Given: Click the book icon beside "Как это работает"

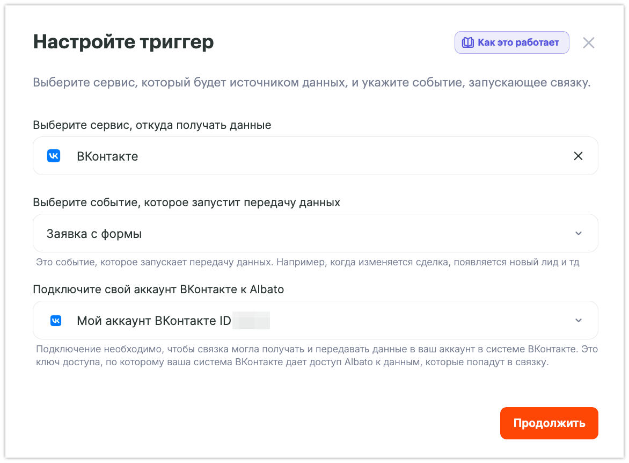Looking at the screenshot, I should tap(468, 42).
